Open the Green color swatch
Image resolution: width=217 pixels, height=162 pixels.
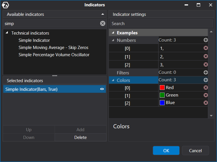[162, 95]
